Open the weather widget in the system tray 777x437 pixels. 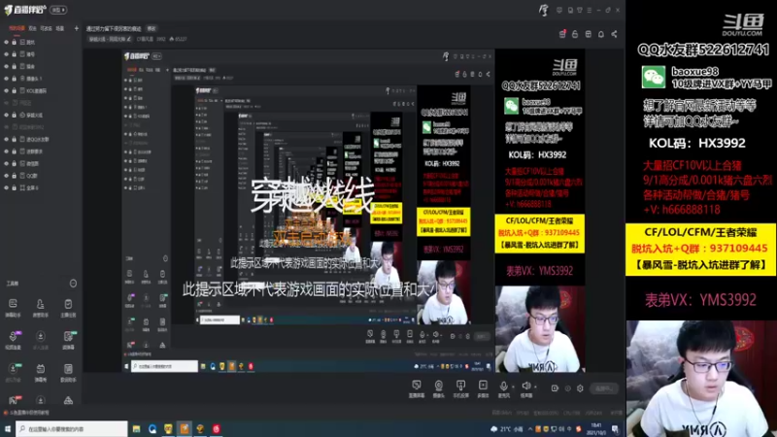tap(507, 429)
